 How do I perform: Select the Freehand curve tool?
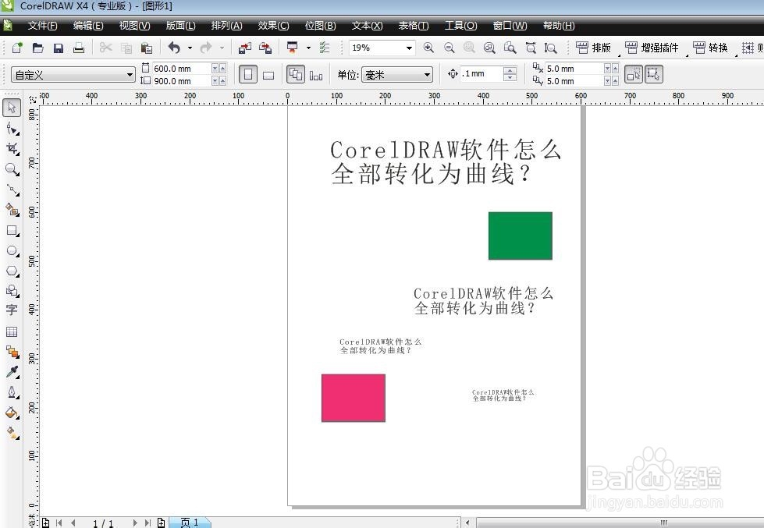coord(12,190)
